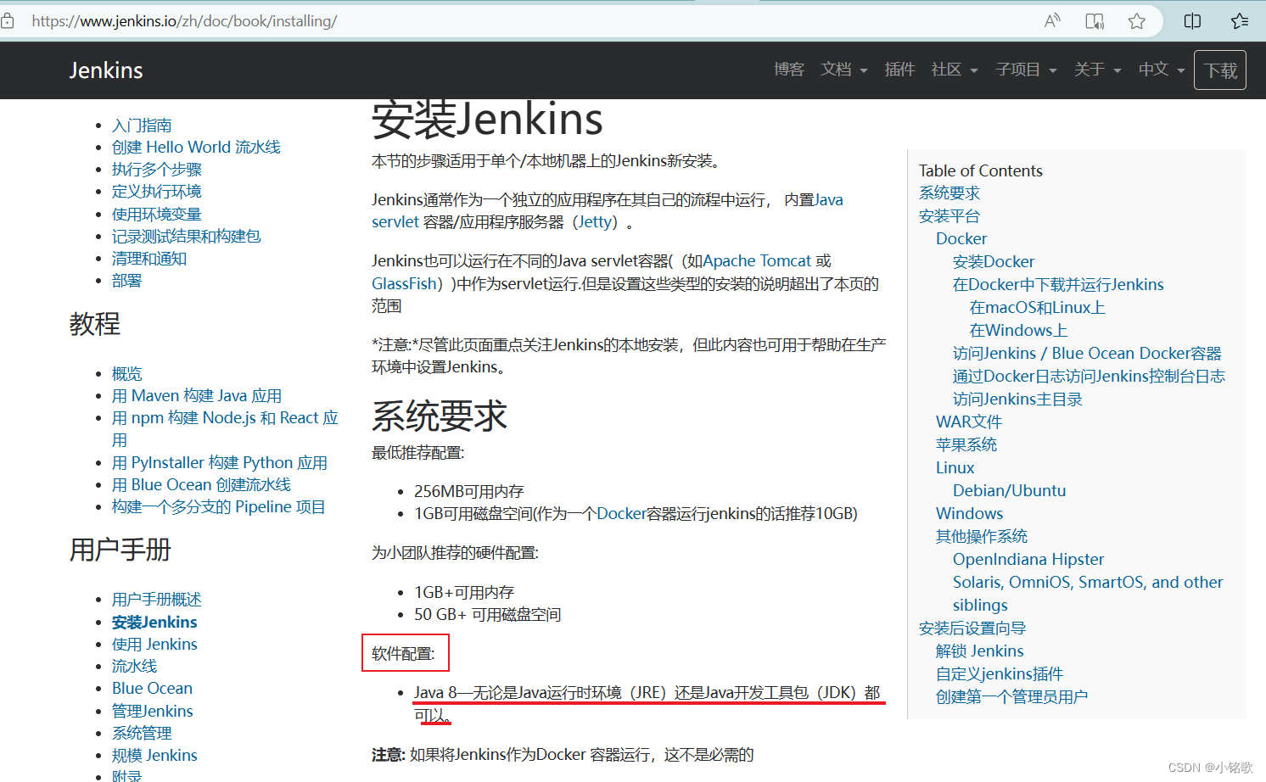Open the immersive reader icon
Image resolution: width=1266 pixels, height=782 pixels.
(x=1095, y=21)
